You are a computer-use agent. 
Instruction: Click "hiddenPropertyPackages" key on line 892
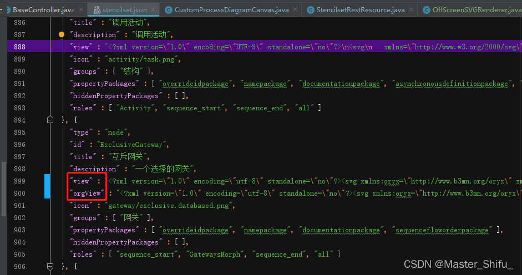tap(116, 96)
